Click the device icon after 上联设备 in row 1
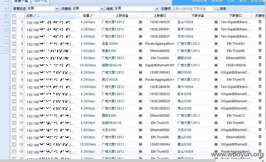266x162 pixels. coord(140,22)
